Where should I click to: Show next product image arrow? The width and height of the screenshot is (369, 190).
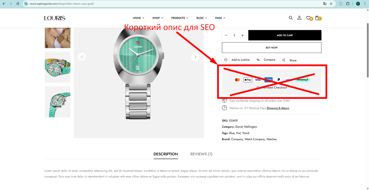(195, 57)
